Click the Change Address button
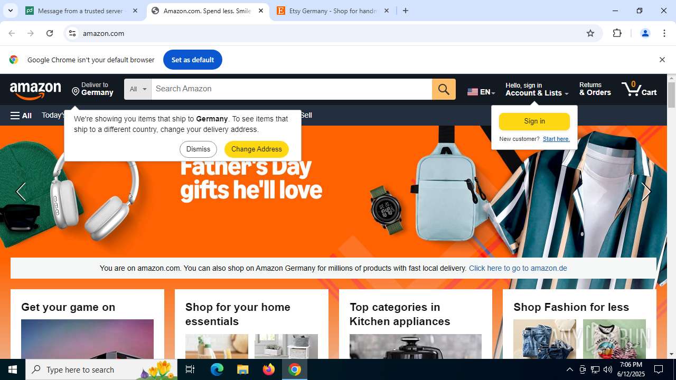The width and height of the screenshot is (676, 380). (257, 149)
